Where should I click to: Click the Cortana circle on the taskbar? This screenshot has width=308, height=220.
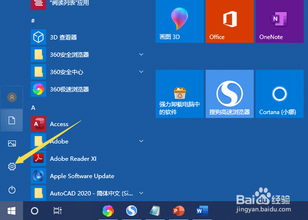point(35,211)
